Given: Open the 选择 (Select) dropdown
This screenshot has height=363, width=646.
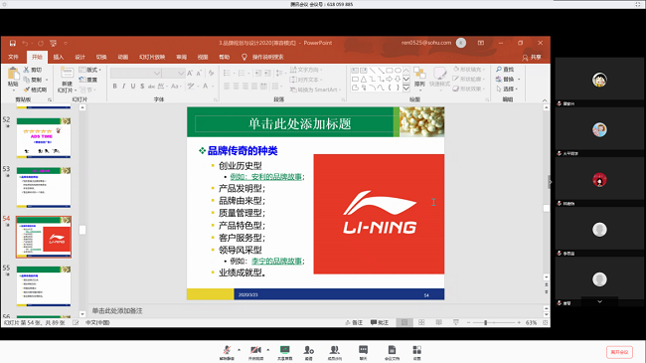Looking at the screenshot, I should [507, 90].
